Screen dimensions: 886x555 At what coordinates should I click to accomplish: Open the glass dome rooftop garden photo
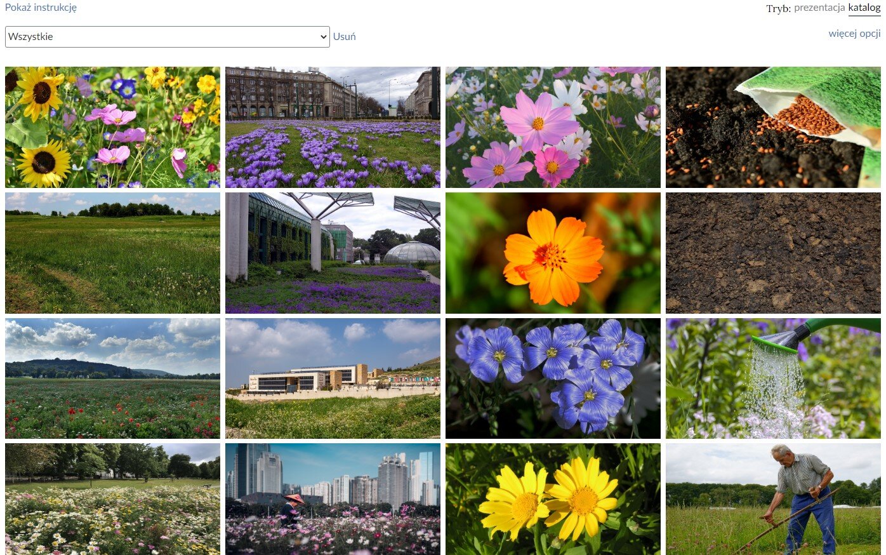click(x=333, y=253)
